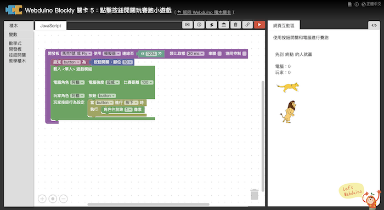Open the 教學積木 category
The height and width of the screenshot is (210, 384).
[18, 61]
